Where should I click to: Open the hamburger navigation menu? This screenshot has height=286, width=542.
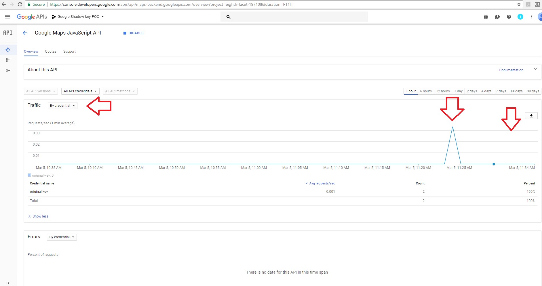[8, 17]
